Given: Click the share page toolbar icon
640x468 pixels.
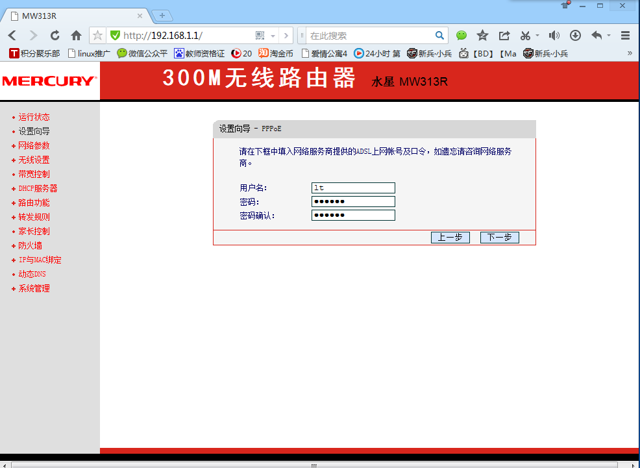Looking at the screenshot, I should coord(504,36).
